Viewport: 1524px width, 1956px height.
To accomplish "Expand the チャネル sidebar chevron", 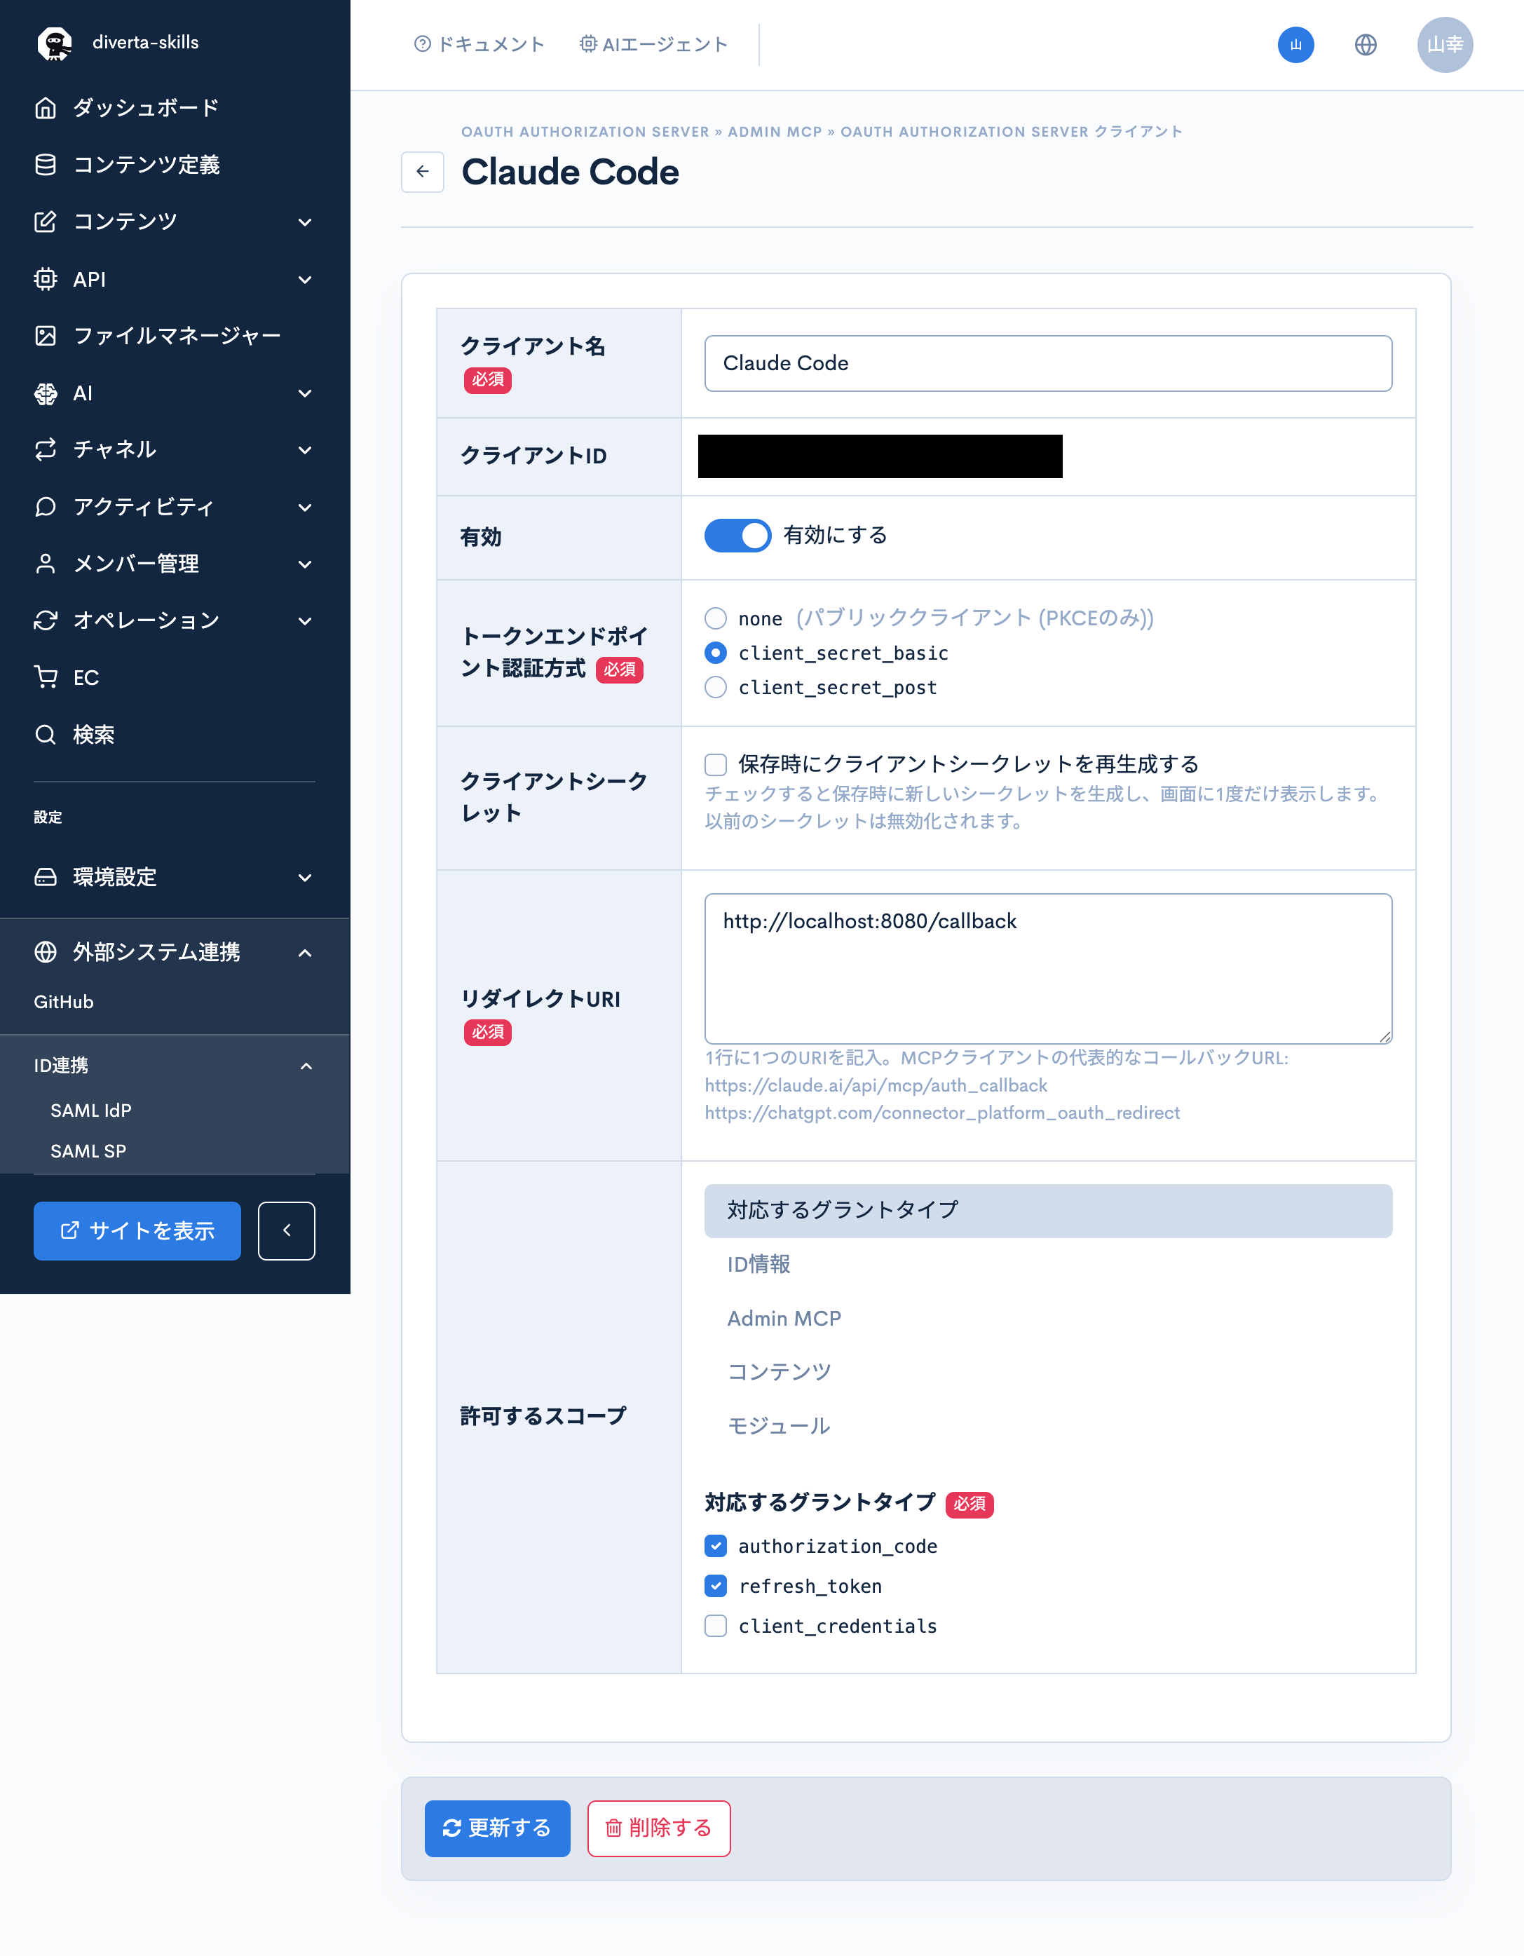I will (306, 449).
